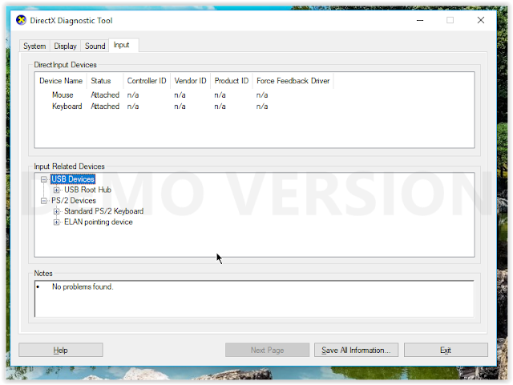Expand the ELAN pointing device node
This screenshot has height=385, width=513.
coord(57,223)
